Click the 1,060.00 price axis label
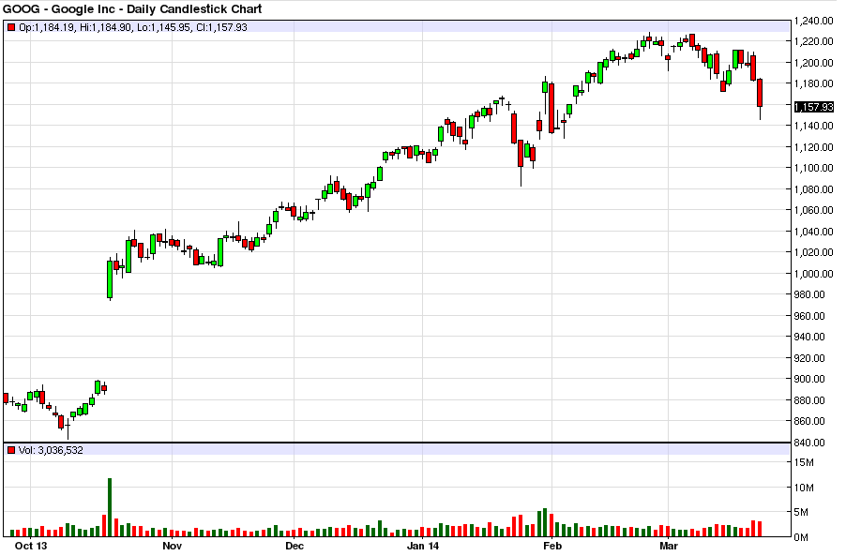Viewport: 846px width, 556px height. [813, 210]
